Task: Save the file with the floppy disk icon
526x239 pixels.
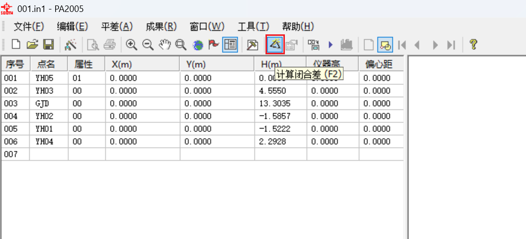Action: (49, 44)
